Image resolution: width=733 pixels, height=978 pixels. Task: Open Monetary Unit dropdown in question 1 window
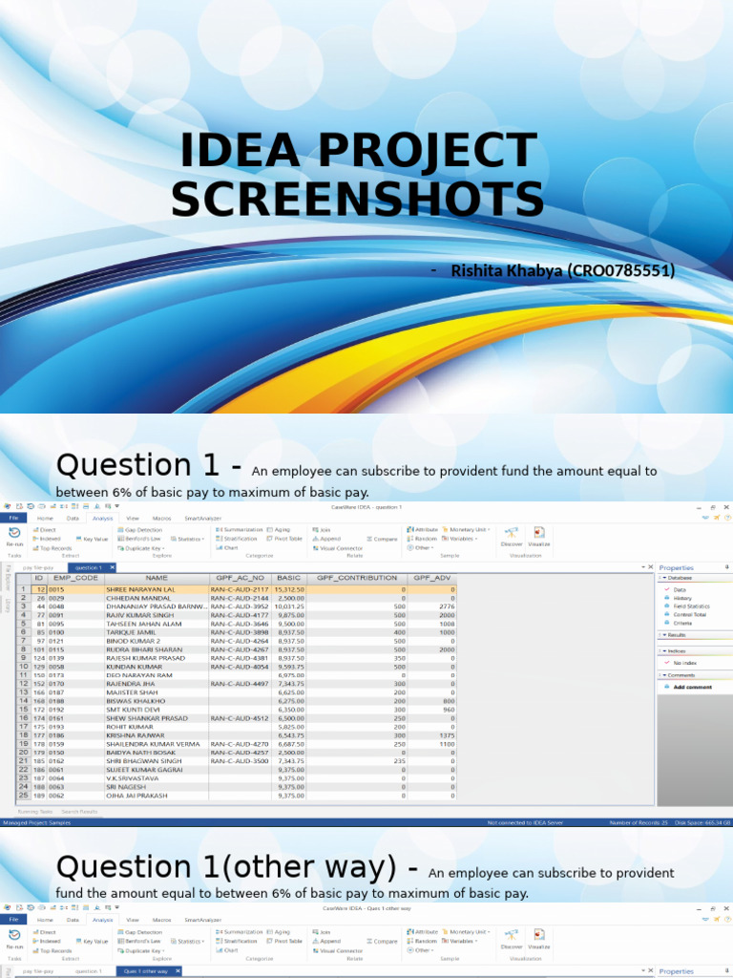tap(466, 529)
